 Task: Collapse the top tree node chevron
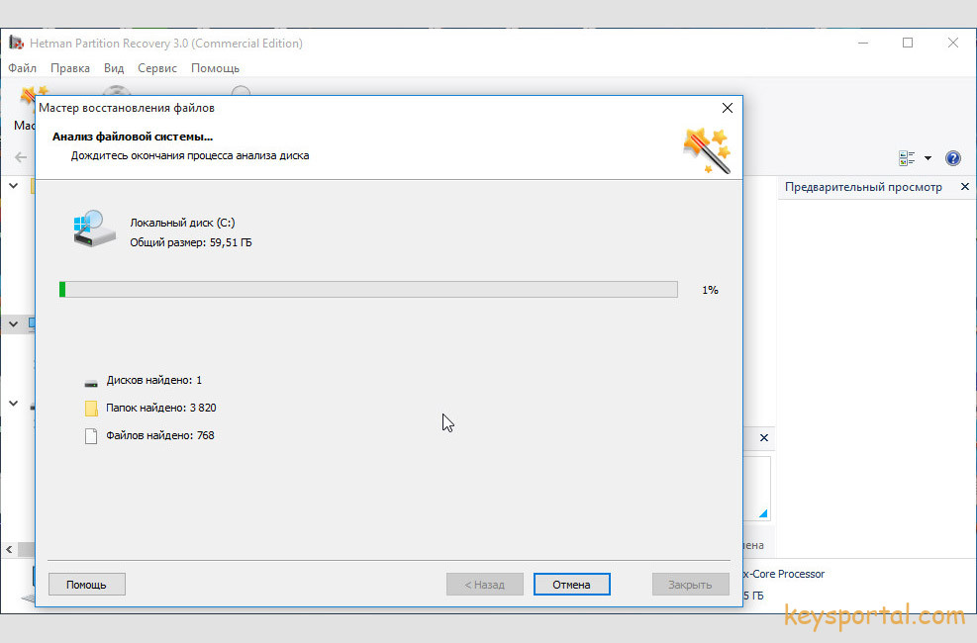coord(15,185)
